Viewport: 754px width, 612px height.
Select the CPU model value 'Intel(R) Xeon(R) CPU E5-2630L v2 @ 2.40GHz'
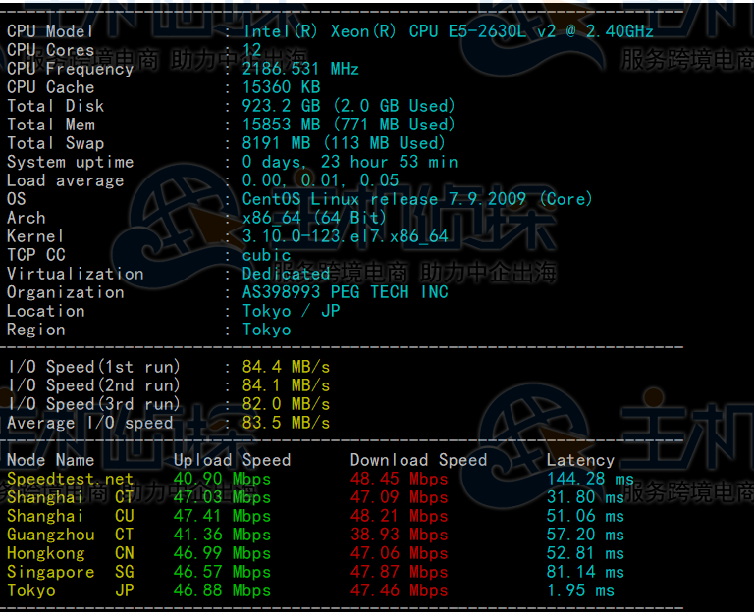point(448,31)
